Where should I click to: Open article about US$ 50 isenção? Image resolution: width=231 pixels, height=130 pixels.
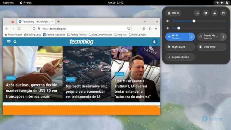[x=31, y=91]
